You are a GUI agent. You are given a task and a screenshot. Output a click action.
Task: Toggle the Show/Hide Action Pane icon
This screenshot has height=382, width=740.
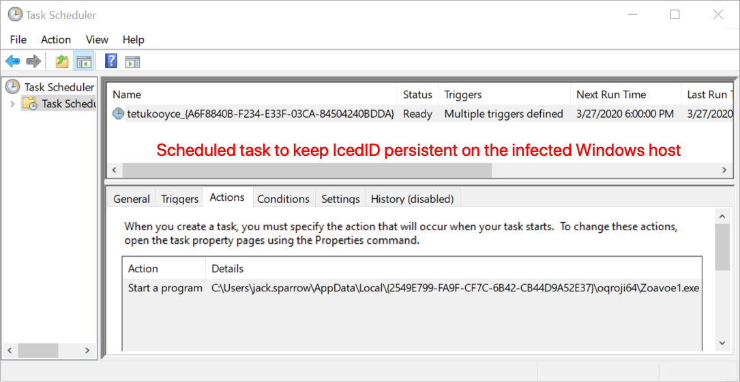[x=132, y=61]
